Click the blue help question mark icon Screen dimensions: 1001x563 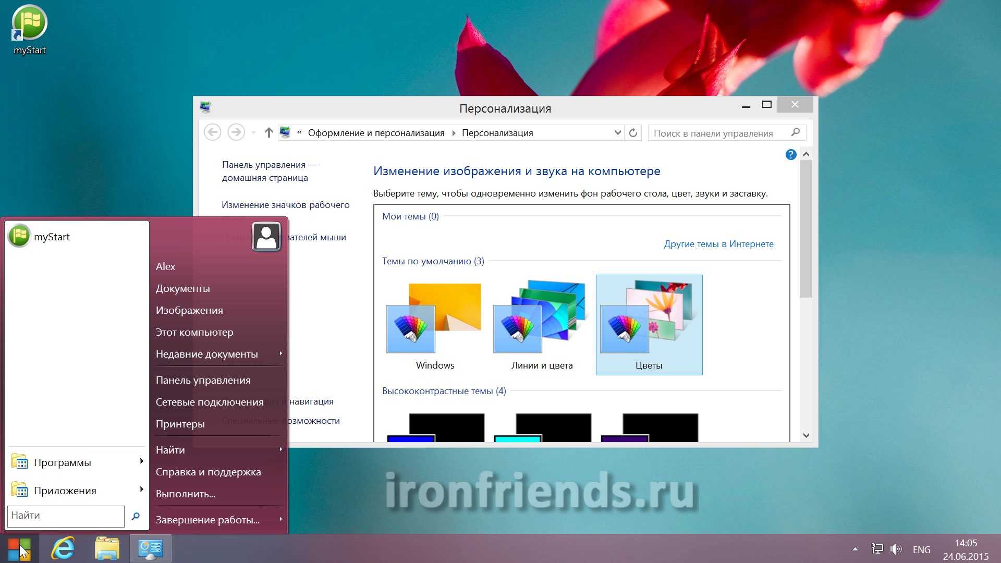790,155
